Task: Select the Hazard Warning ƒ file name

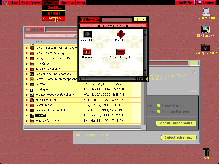Action: 47,121
